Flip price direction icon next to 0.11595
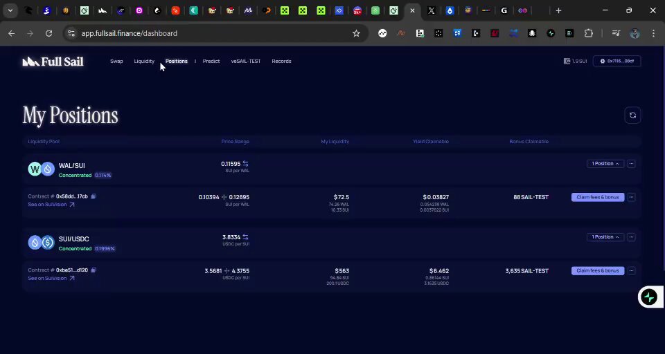Screen dimensions: 665x354 point(245,163)
